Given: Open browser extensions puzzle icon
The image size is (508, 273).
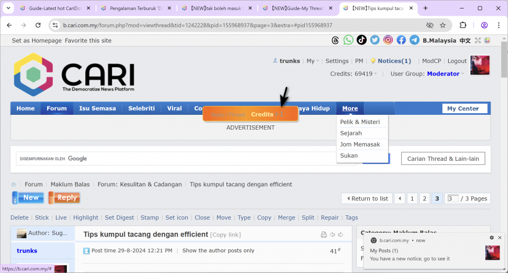Looking at the screenshot, I should pos(463,25).
